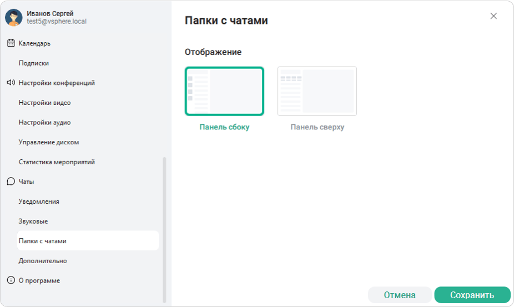Choose the Панель сверху layout thumbnail
514x307 pixels.
click(317, 91)
